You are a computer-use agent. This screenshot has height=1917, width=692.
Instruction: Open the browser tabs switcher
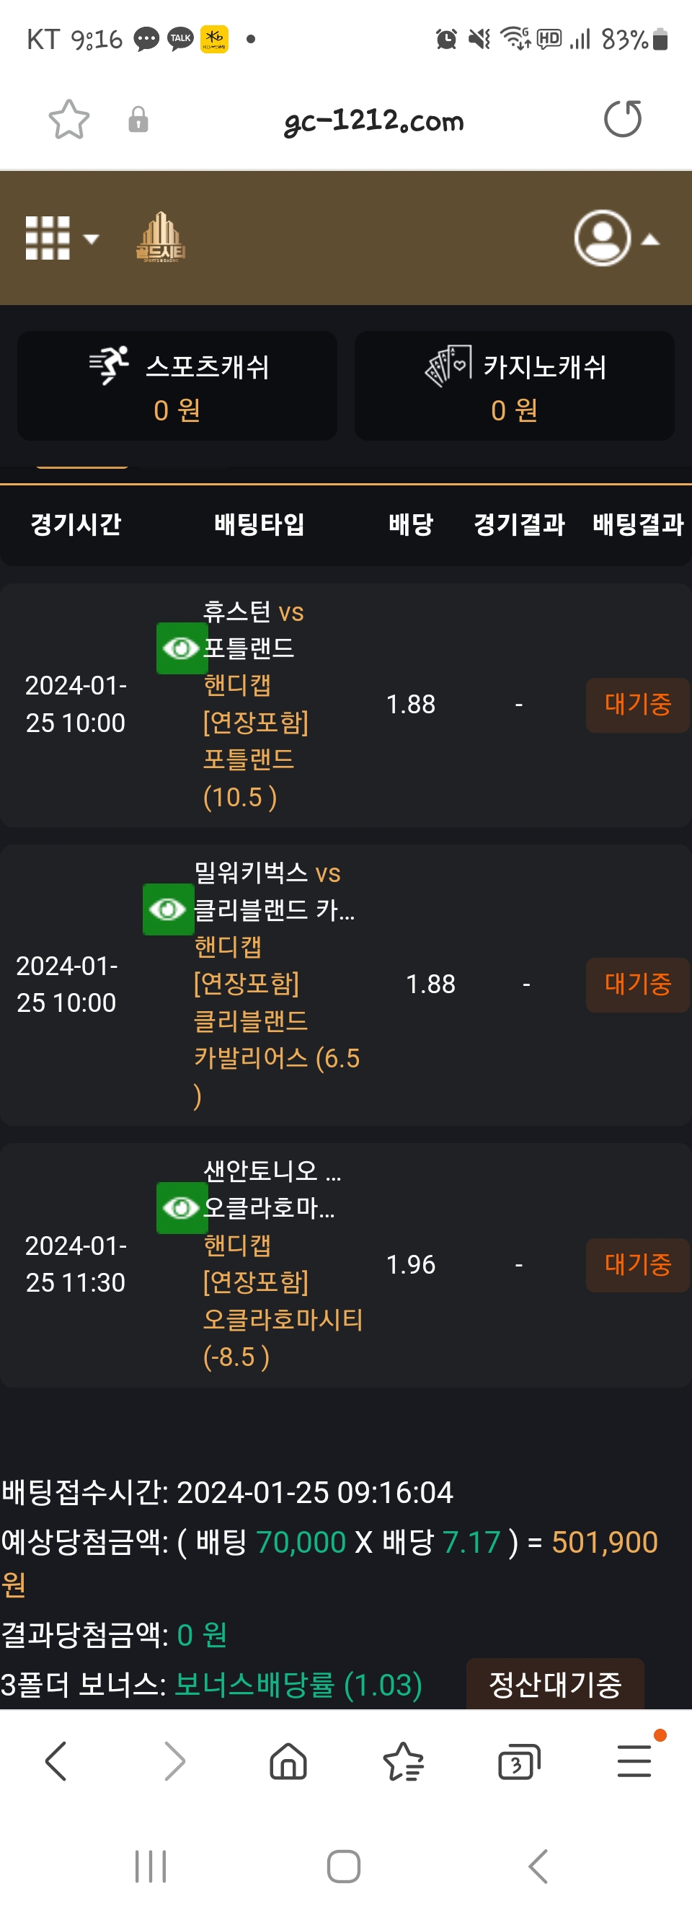(518, 1761)
